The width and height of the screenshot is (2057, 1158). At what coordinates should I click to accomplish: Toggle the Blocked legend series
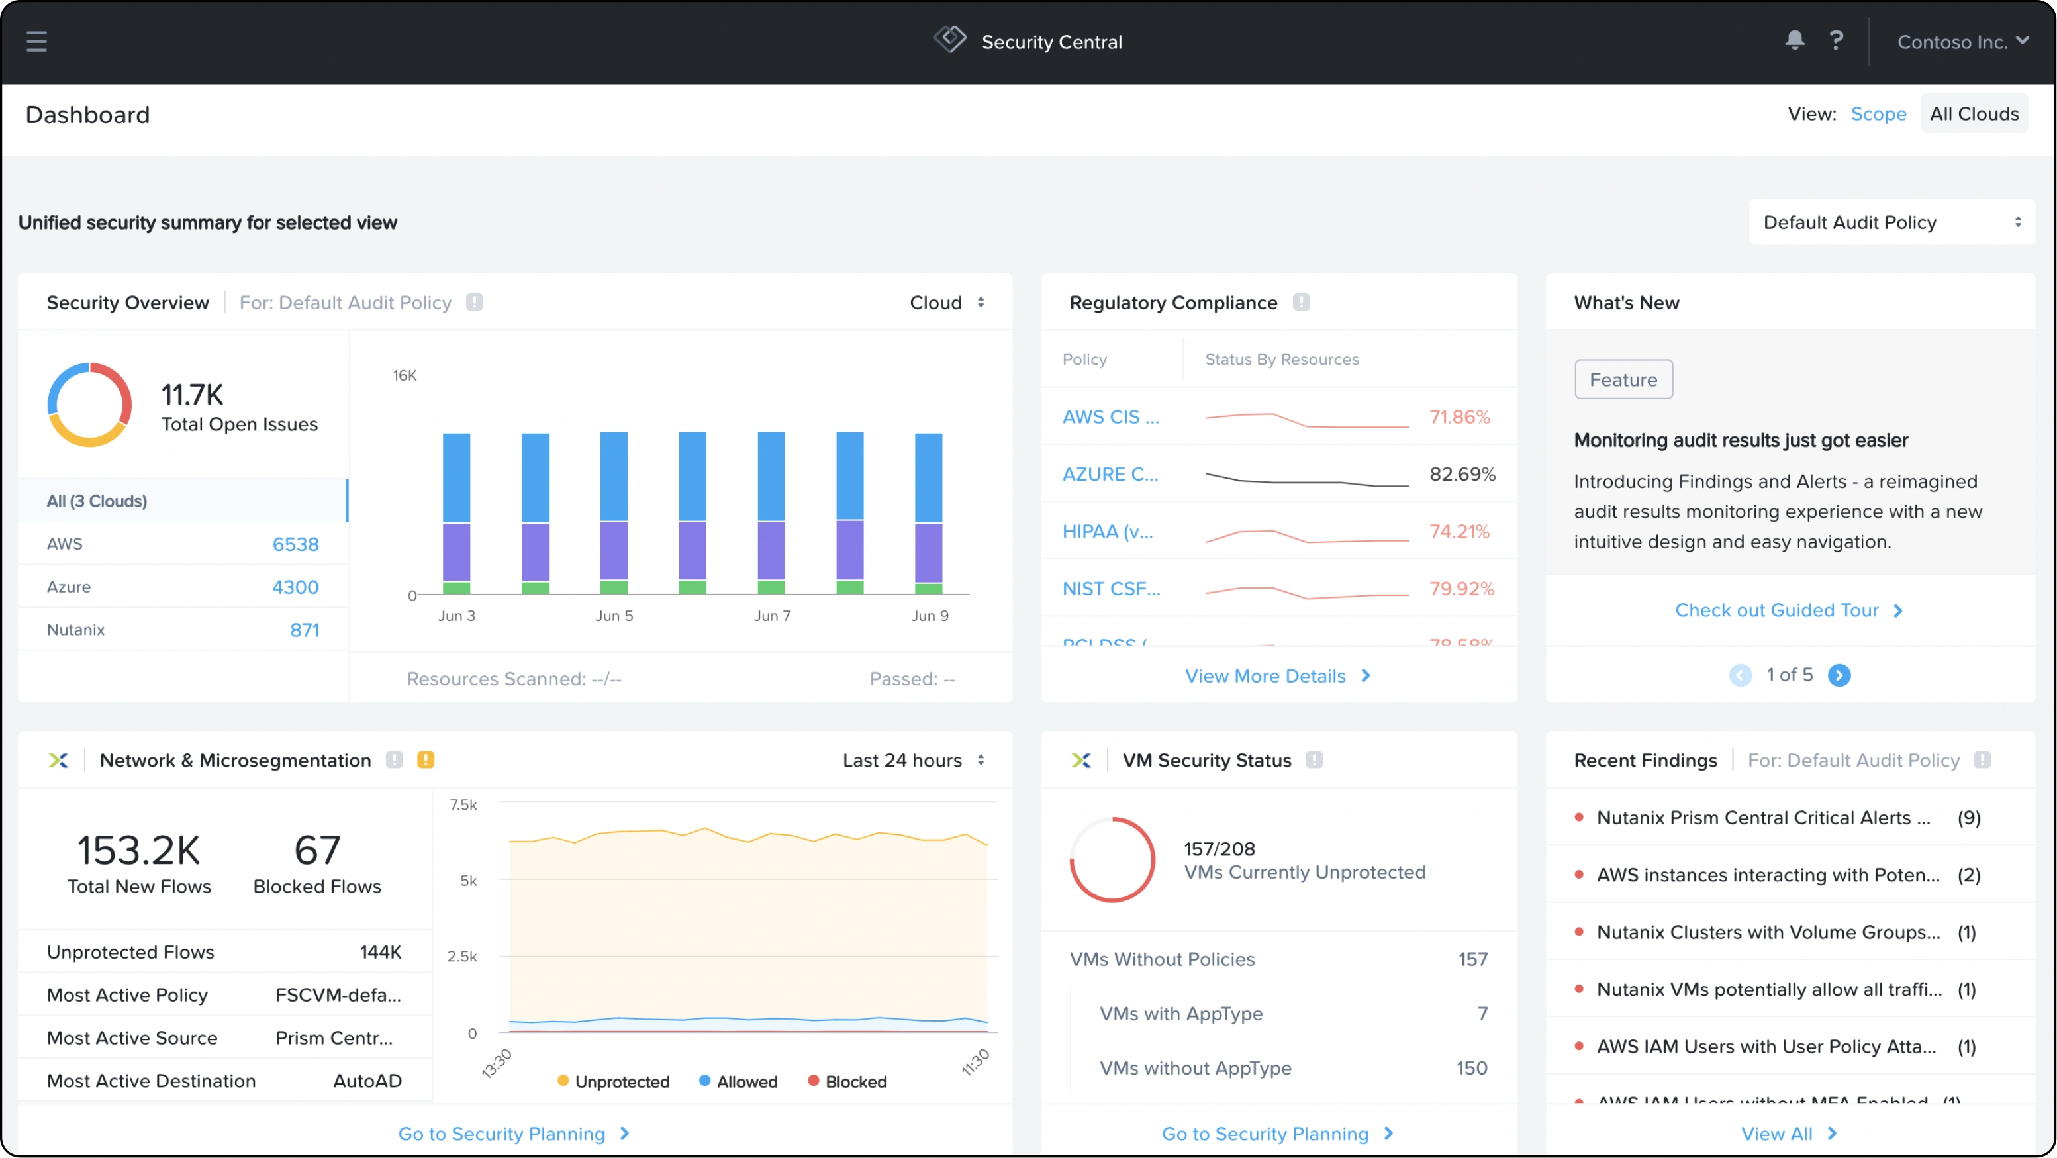coord(847,1081)
